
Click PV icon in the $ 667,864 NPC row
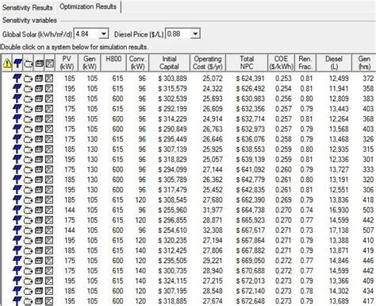pos(17,240)
